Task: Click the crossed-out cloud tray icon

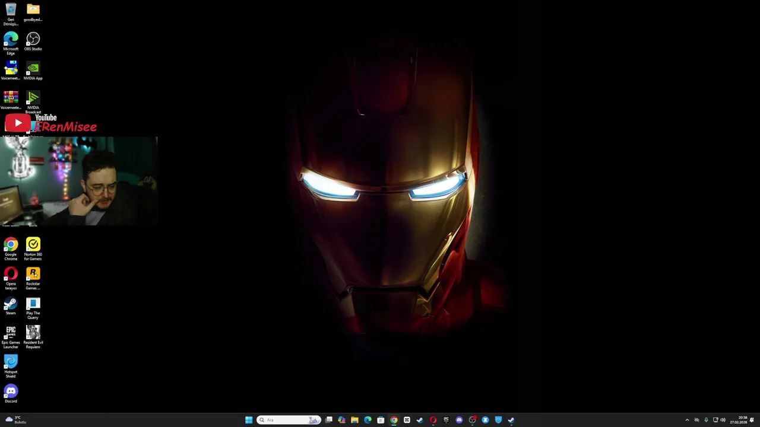Action: pos(696,420)
